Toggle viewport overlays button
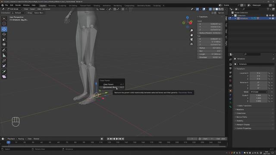 click(x=204, y=9)
